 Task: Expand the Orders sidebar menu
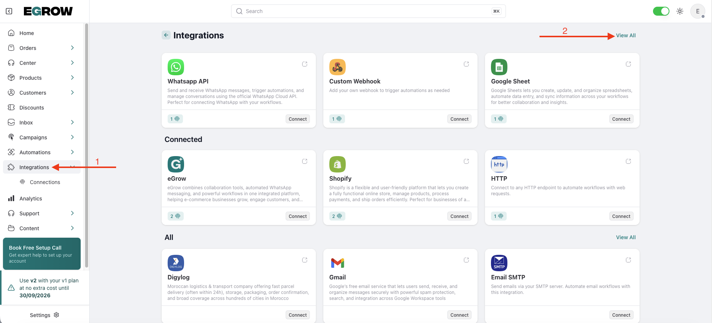point(72,48)
